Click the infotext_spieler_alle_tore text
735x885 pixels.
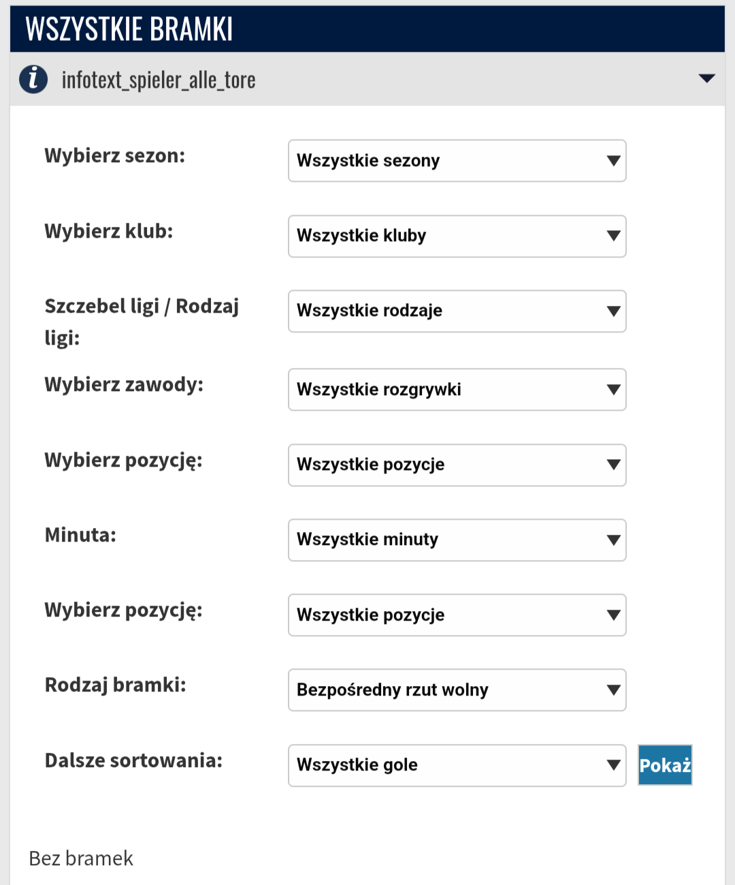[159, 80]
